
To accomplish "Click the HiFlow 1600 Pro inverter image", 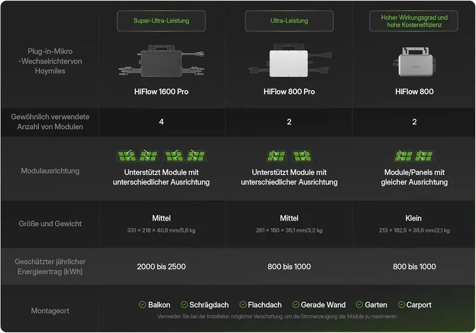I will 161,62.
